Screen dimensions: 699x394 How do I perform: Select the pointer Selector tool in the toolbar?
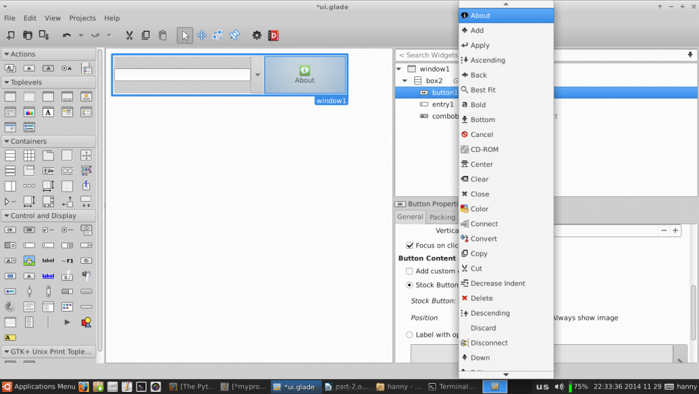pyautogui.click(x=184, y=35)
